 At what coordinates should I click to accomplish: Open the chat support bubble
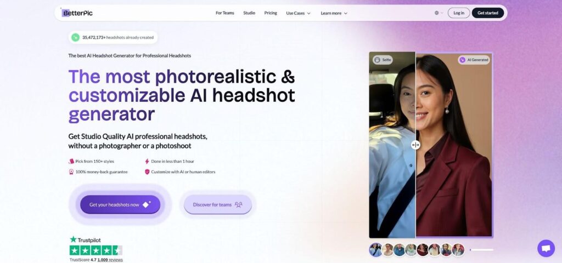[546, 248]
